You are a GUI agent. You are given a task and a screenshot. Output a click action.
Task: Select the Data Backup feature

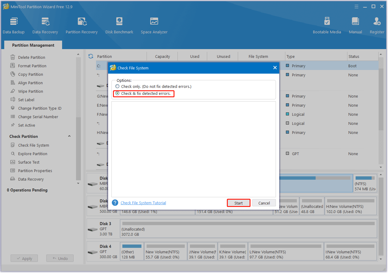click(x=14, y=24)
